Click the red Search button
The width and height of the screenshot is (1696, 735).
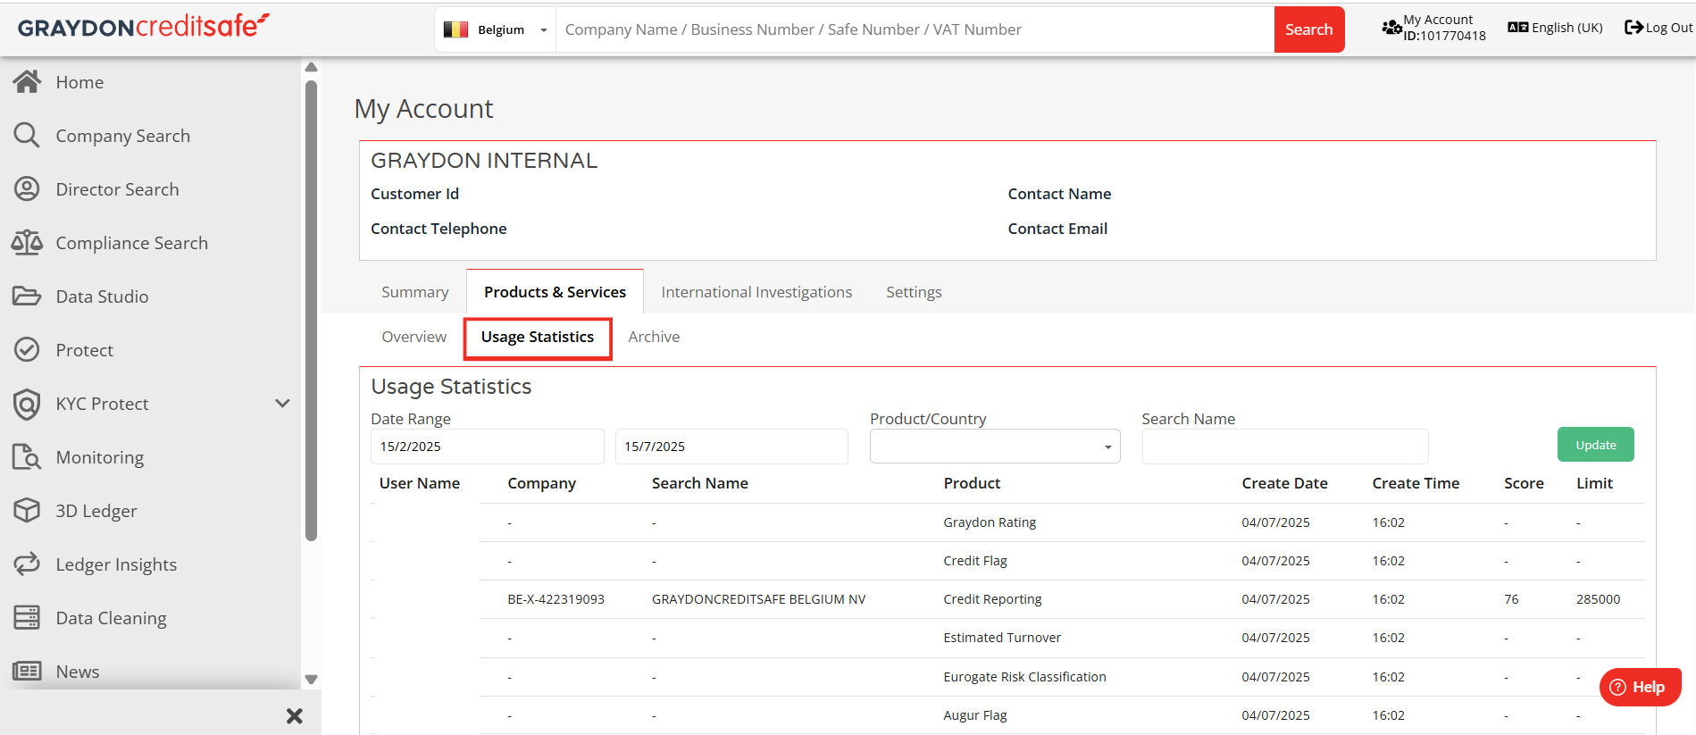point(1308,29)
